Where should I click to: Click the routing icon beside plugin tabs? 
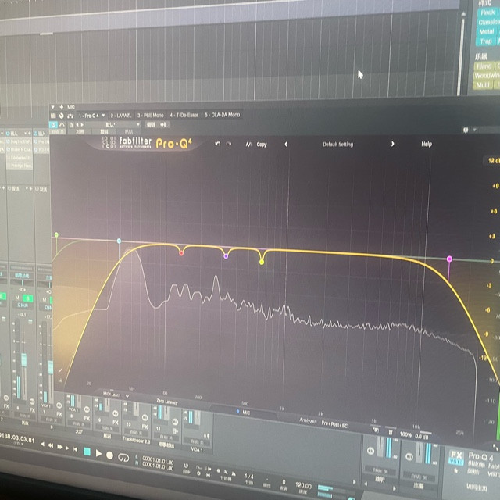[70, 116]
